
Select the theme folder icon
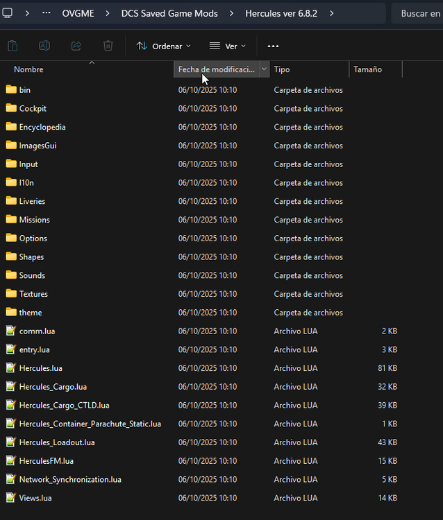point(11,313)
